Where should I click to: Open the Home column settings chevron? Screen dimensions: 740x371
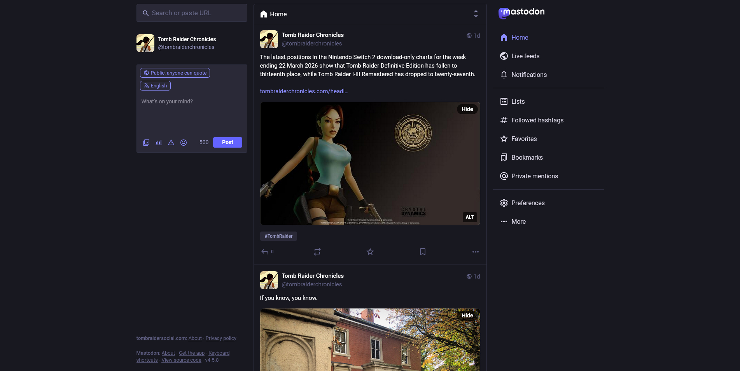(x=476, y=14)
